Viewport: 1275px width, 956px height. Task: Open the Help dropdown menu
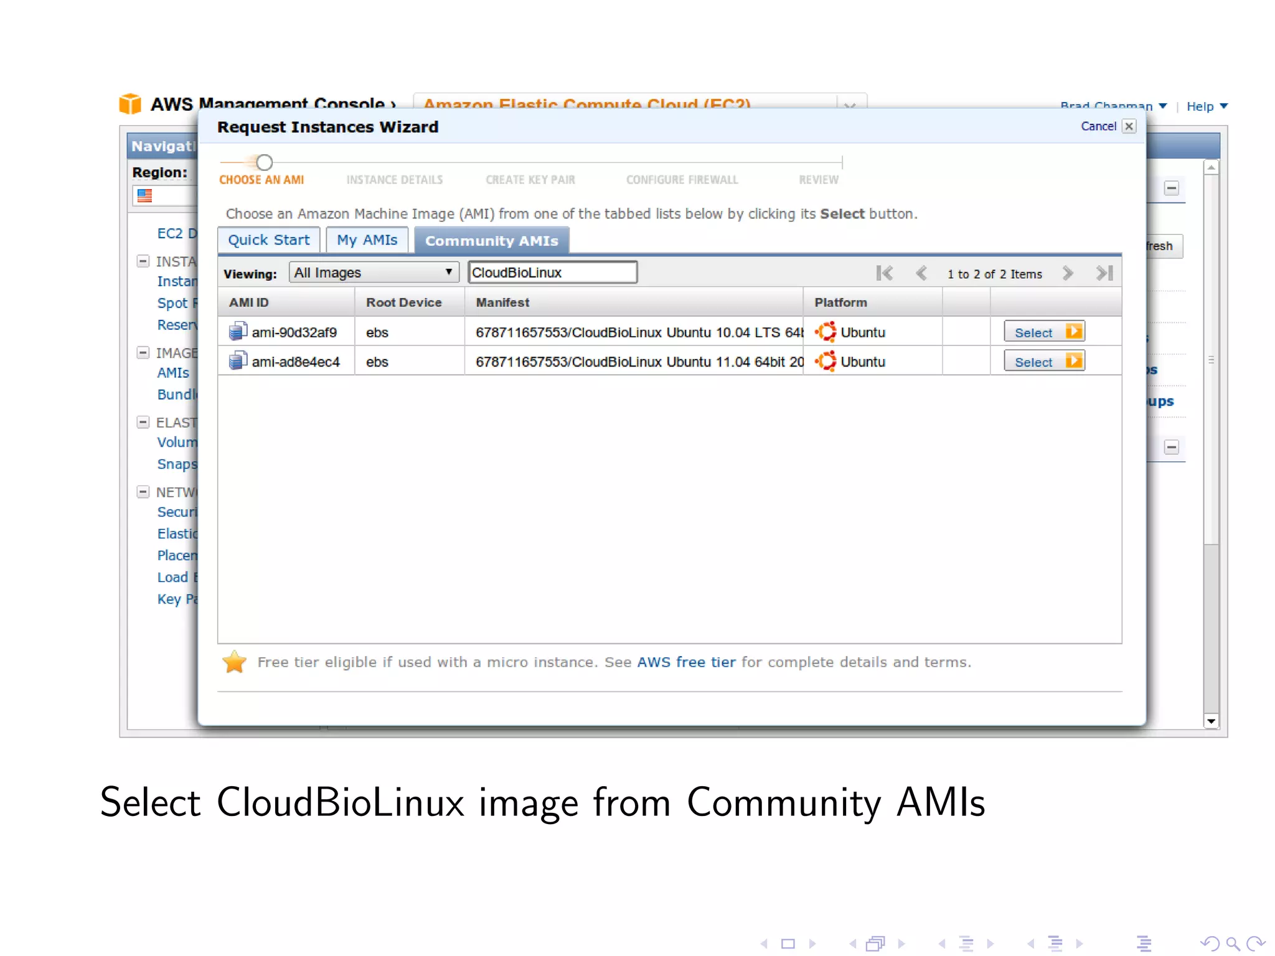tap(1207, 106)
